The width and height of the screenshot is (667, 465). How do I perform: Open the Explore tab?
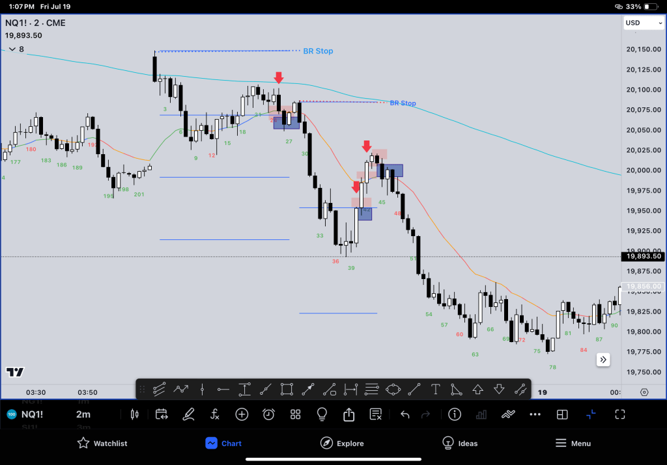(342, 443)
